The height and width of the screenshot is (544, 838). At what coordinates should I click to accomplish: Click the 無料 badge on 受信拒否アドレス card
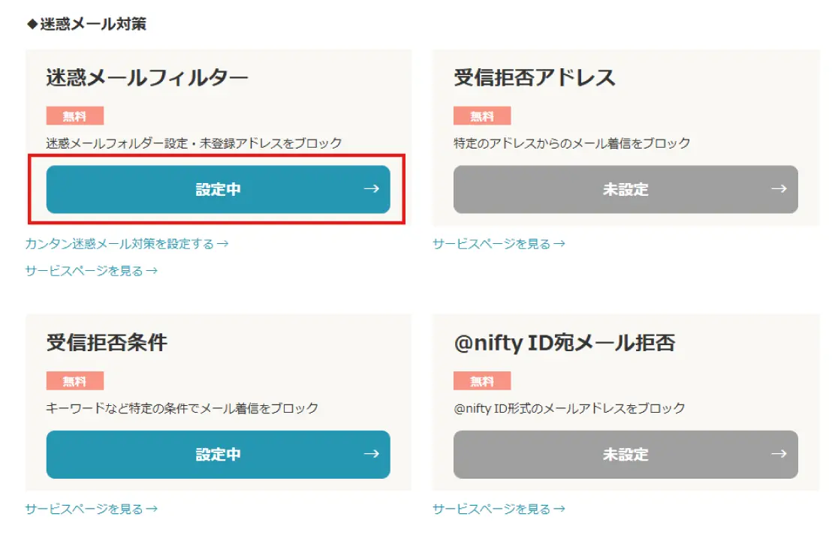point(483,115)
